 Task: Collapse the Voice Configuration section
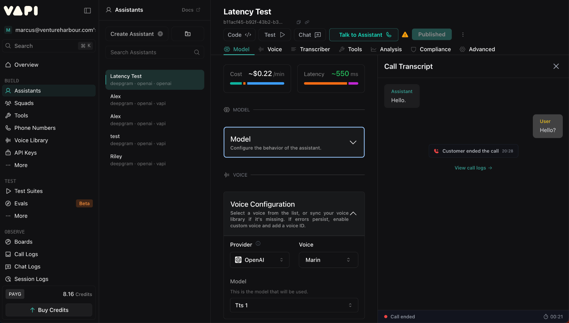[353, 213]
